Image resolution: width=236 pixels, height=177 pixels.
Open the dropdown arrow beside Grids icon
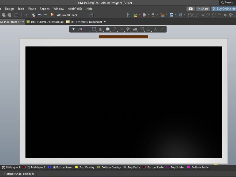point(185,15)
